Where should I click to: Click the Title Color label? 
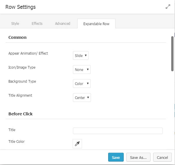(17, 142)
